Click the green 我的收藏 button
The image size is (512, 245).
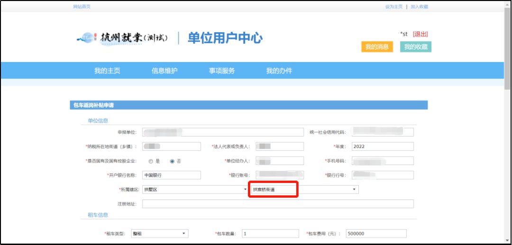[x=416, y=46]
